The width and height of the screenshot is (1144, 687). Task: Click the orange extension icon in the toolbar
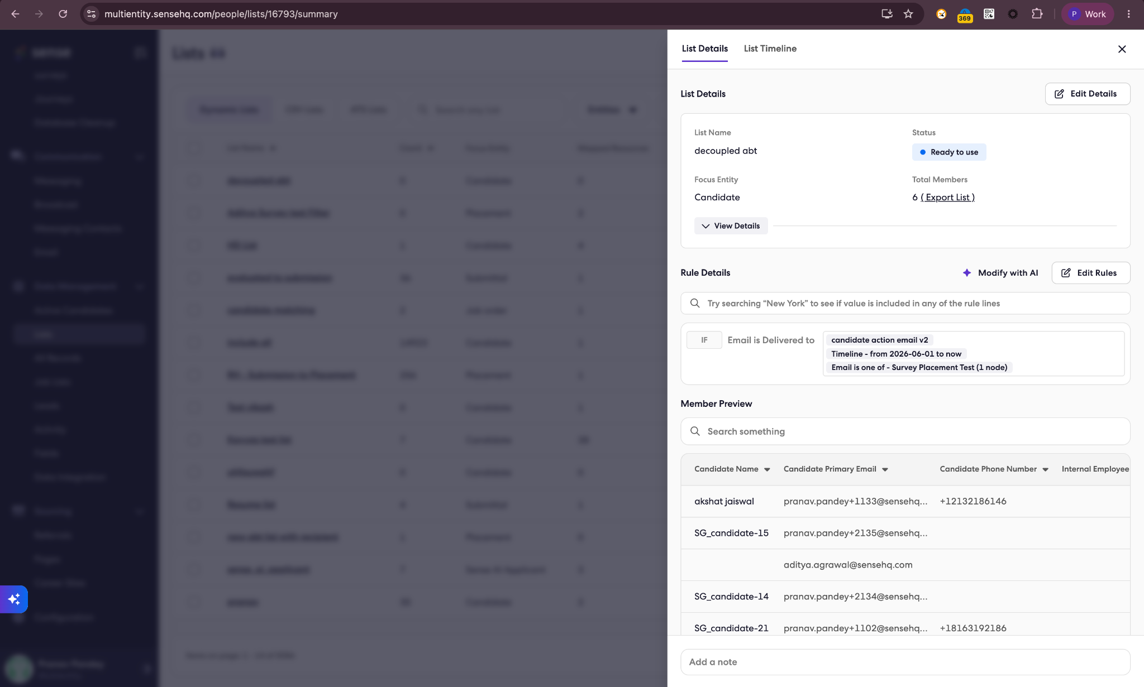941,14
